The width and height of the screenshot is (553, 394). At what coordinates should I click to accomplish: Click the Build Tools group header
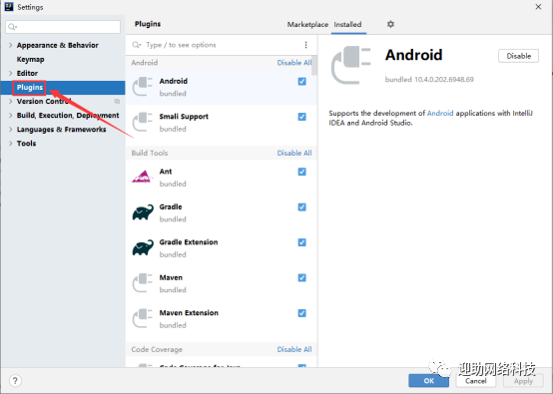(x=150, y=153)
